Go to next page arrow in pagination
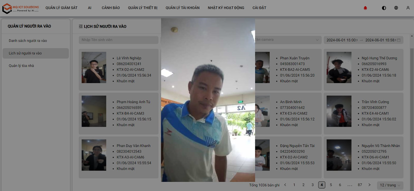This screenshot has height=191, width=414. click(x=369, y=185)
